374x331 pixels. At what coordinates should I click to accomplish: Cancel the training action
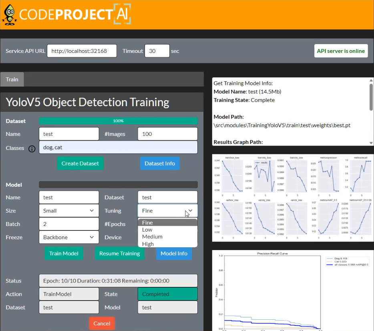pos(102,323)
